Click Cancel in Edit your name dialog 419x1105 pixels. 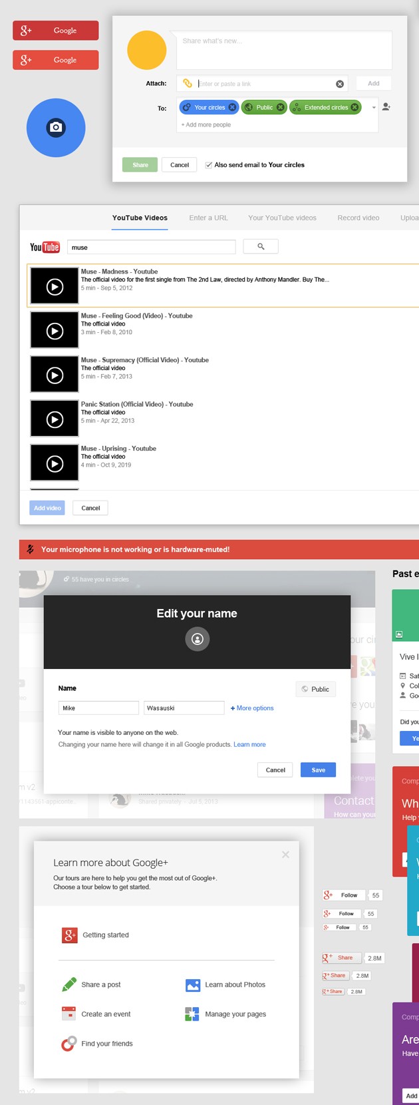[275, 770]
